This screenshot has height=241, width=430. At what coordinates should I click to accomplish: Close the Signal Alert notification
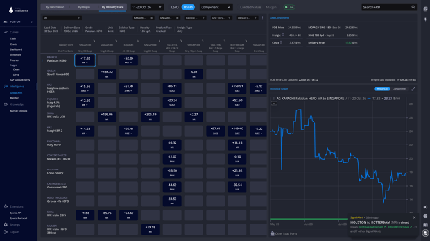coord(414,217)
